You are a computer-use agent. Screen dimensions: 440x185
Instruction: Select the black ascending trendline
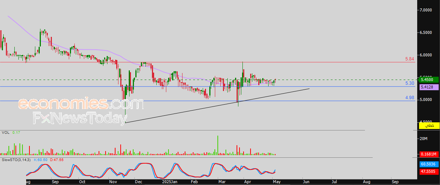(217, 106)
